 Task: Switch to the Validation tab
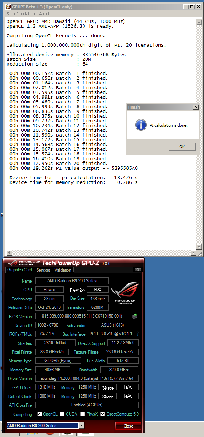coord(63,270)
